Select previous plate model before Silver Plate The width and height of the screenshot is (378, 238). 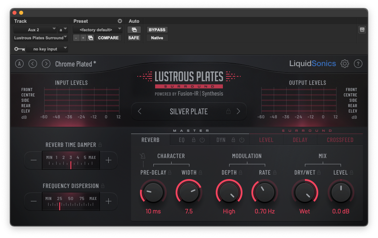coord(140,111)
